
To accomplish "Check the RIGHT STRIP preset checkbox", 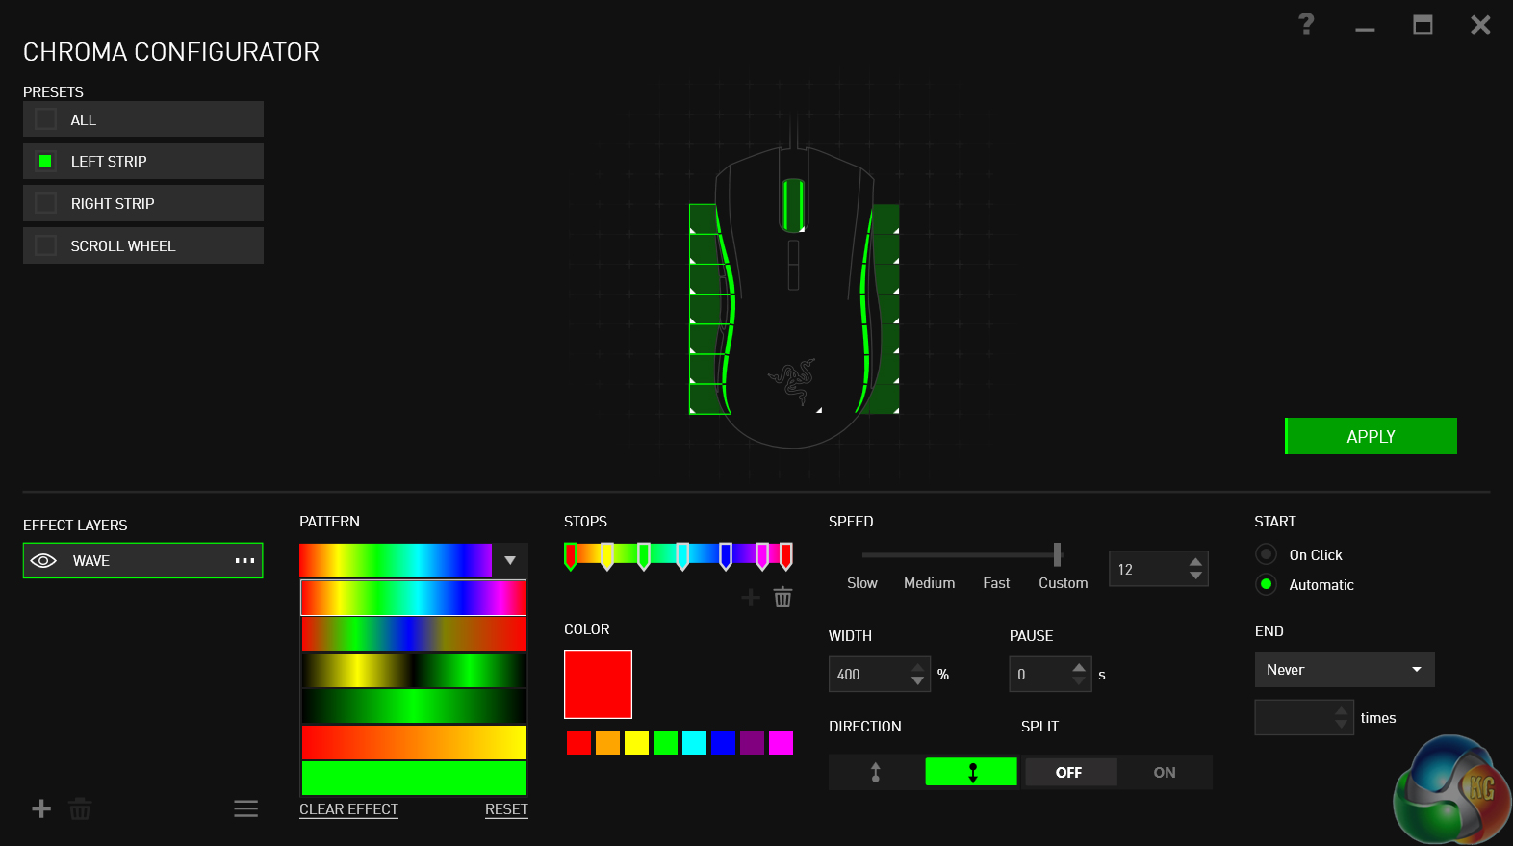I will coord(45,203).
